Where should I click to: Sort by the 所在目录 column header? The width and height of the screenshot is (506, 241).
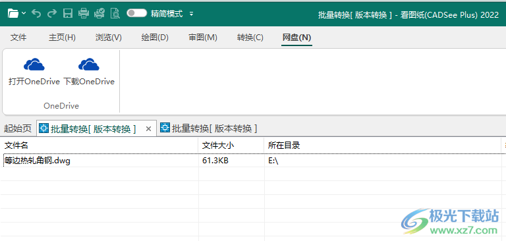[382, 145]
